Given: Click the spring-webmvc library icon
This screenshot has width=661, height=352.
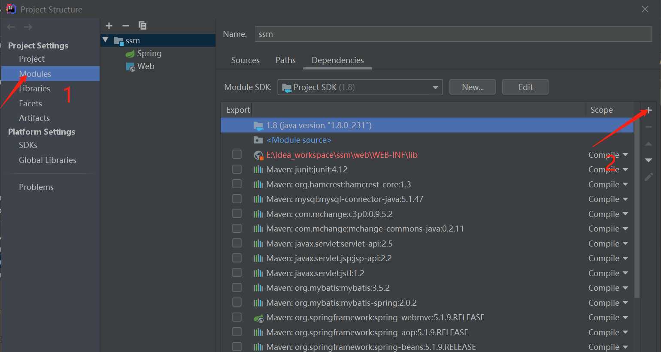Looking at the screenshot, I should [x=258, y=318].
